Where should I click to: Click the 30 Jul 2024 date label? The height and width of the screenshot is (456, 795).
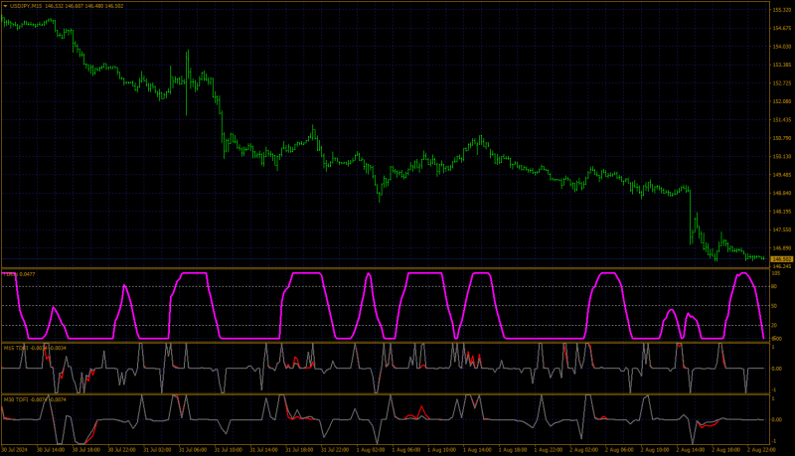[15, 449]
